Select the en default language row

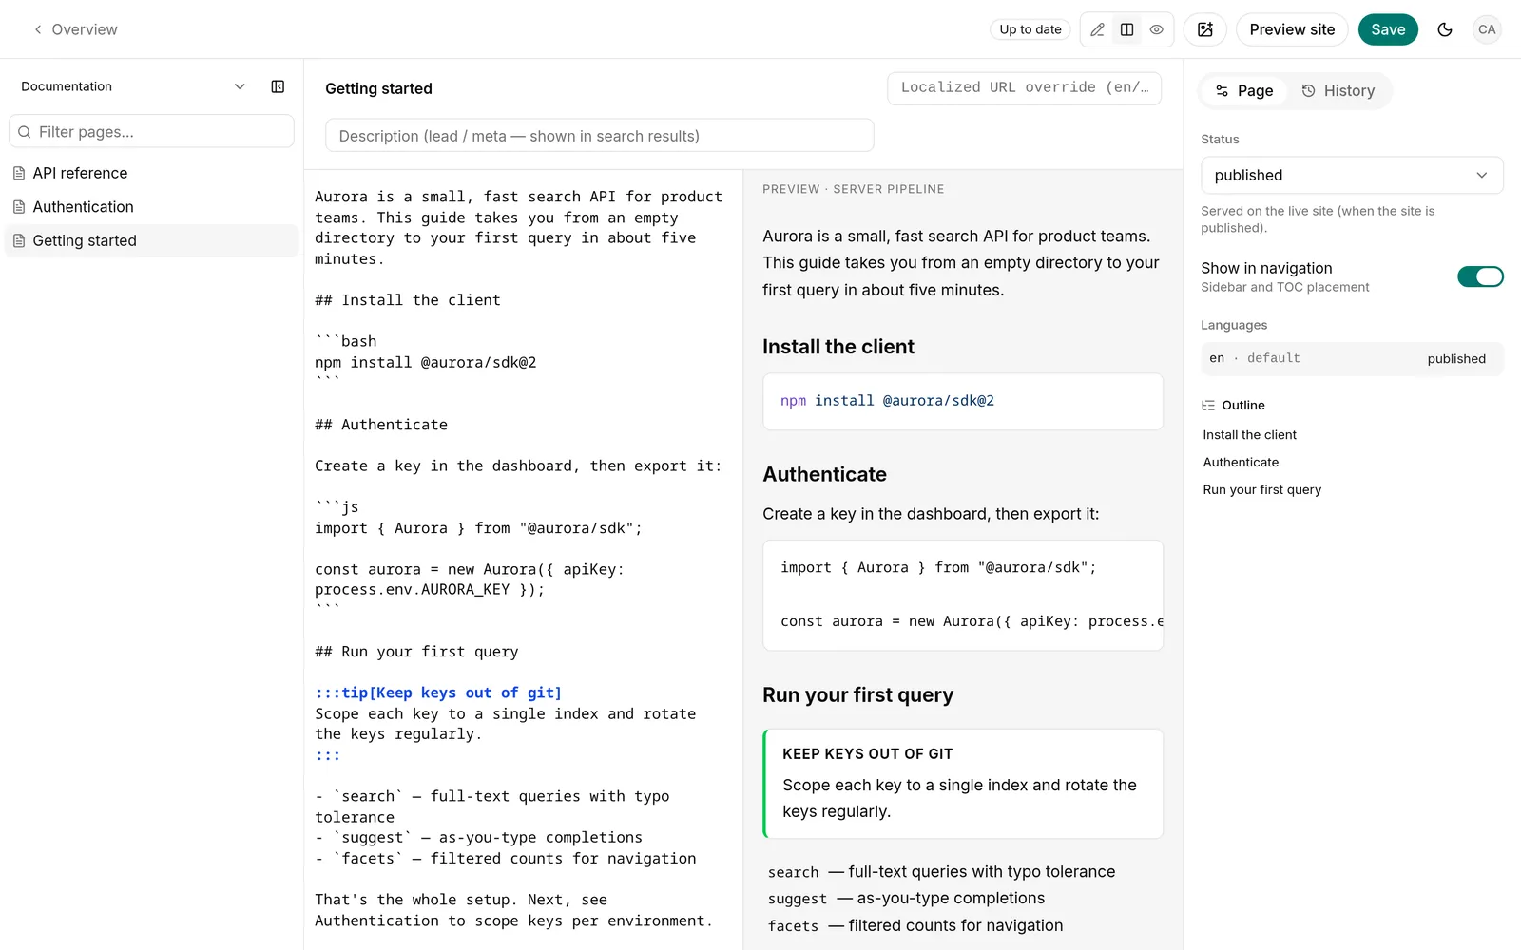[1352, 358]
